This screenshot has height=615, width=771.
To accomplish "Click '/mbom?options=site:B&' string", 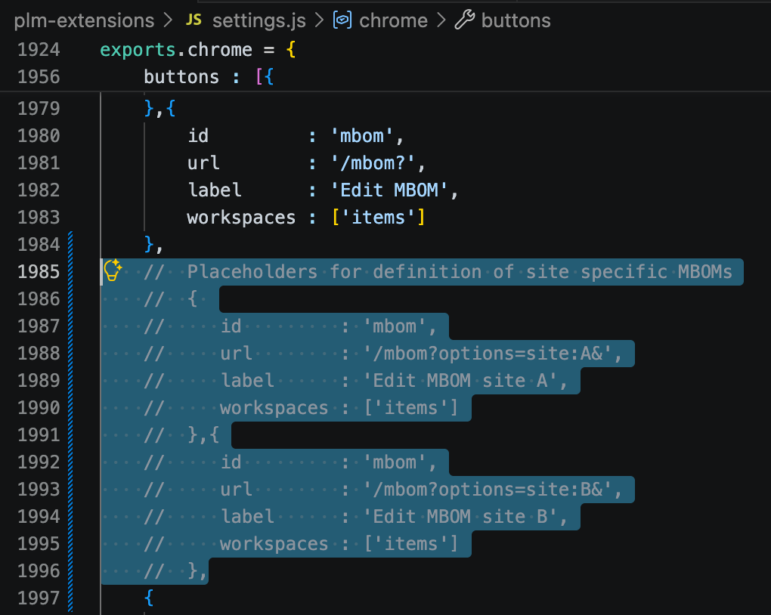I will click(x=488, y=490).
